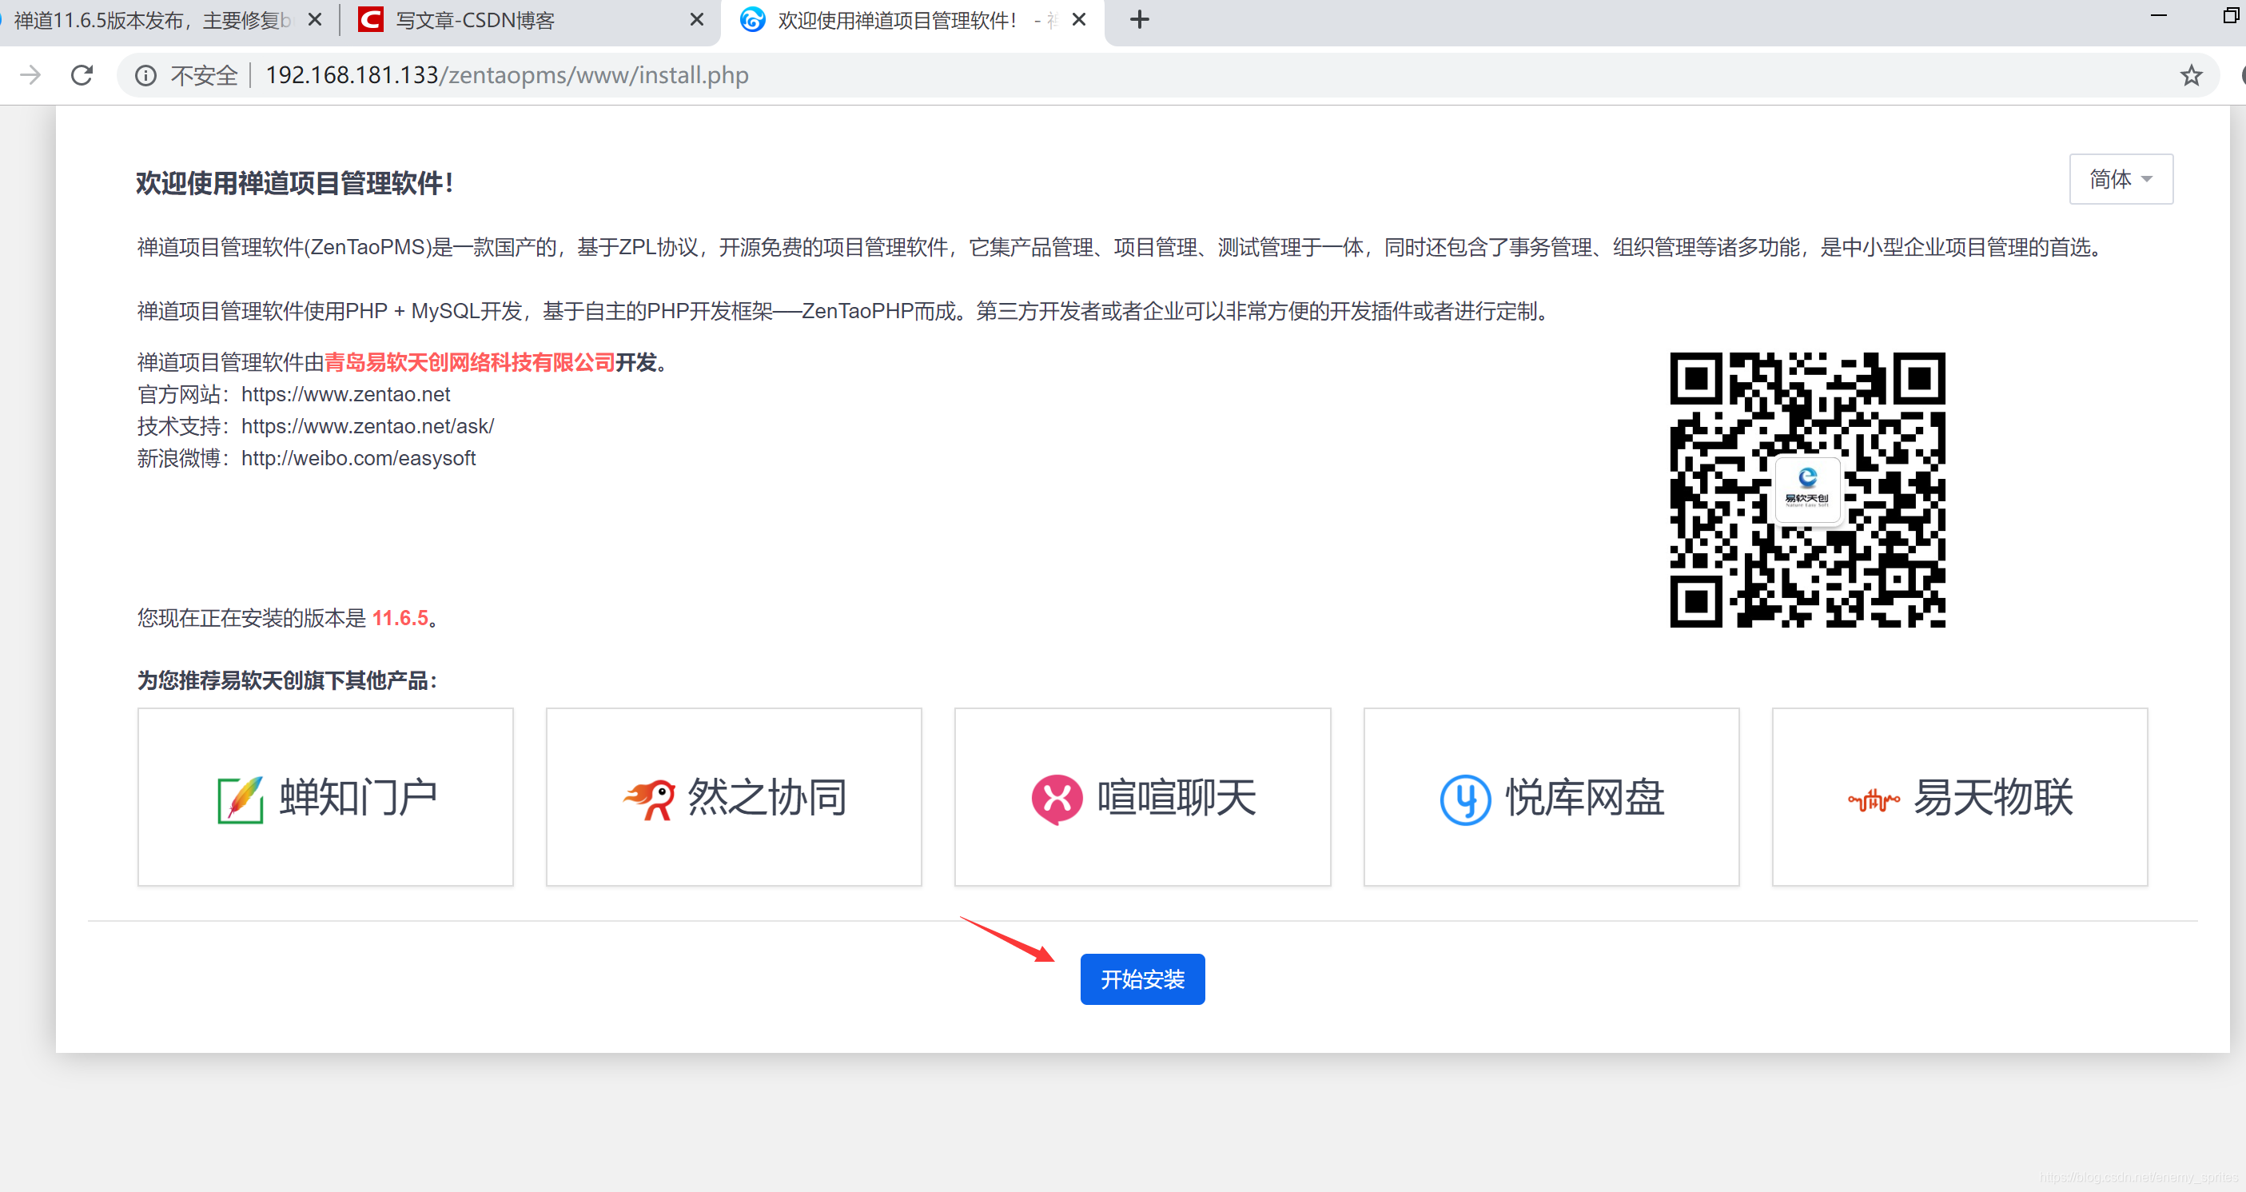The image size is (2246, 1192).
Task: Open the https://www.zentao.net website link
Action: (x=345, y=394)
